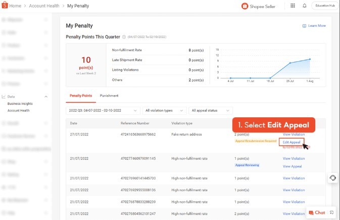Open the apps grid menu icon
Image resolution: width=340 pixels, height=220 pixels.
click(293, 6)
